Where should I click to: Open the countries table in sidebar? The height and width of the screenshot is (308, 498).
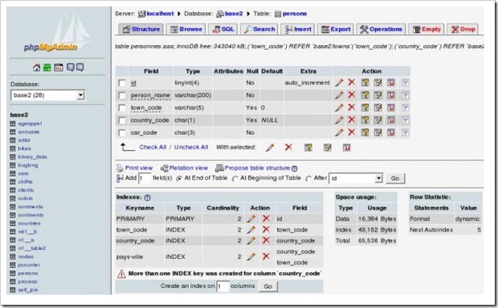pyautogui.click(x=29, y=223)
